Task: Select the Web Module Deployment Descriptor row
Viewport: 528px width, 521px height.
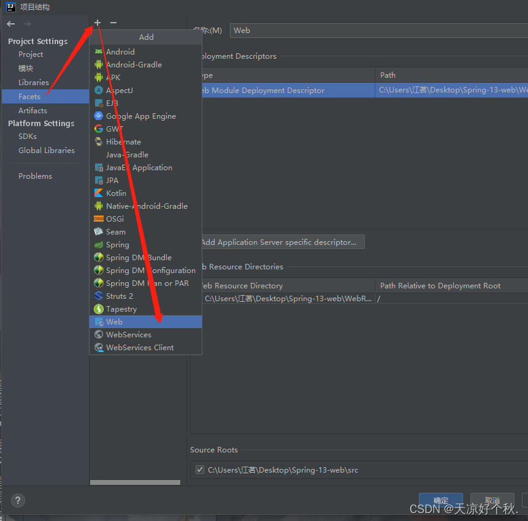Action: 365,90
